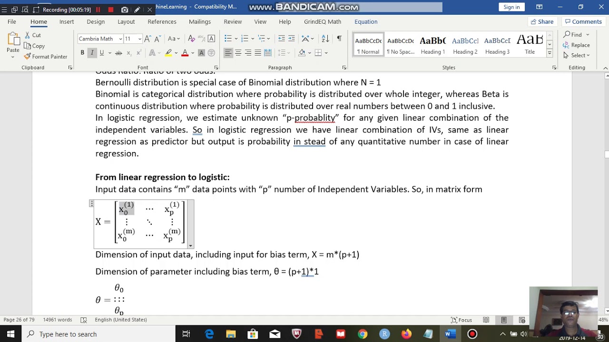Click the Share button
This screenshot has height=342, width=609.
click(542, 22)
